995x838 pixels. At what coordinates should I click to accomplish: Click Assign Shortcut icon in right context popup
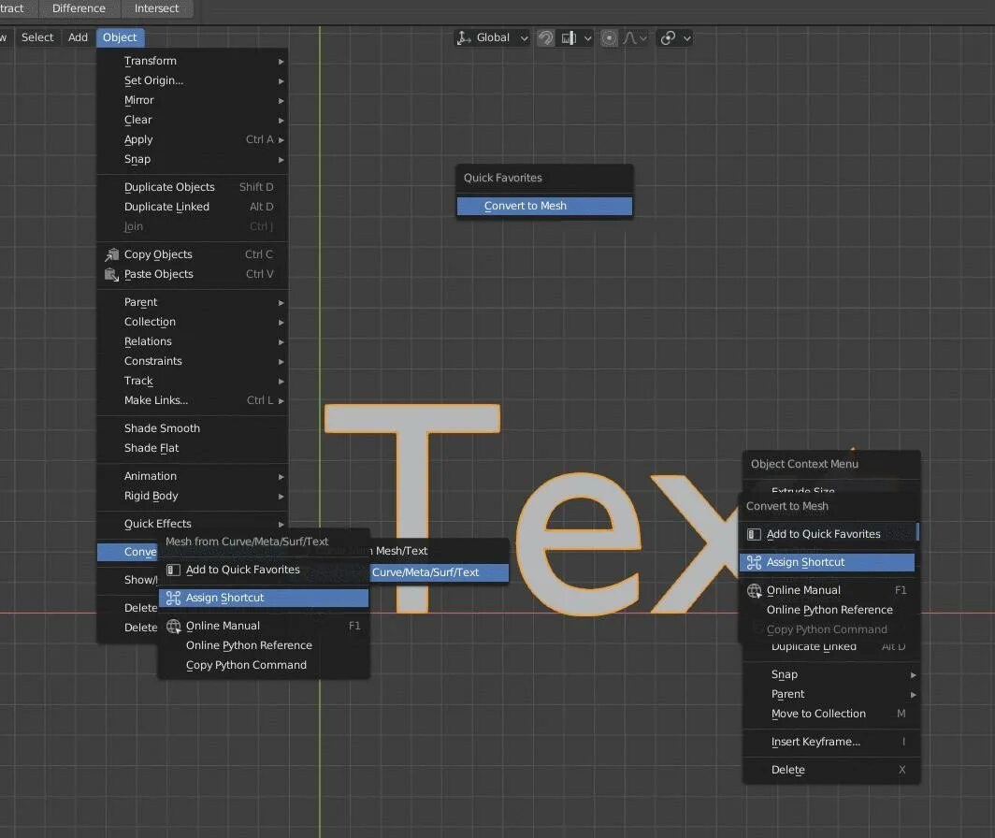point(754,562)
